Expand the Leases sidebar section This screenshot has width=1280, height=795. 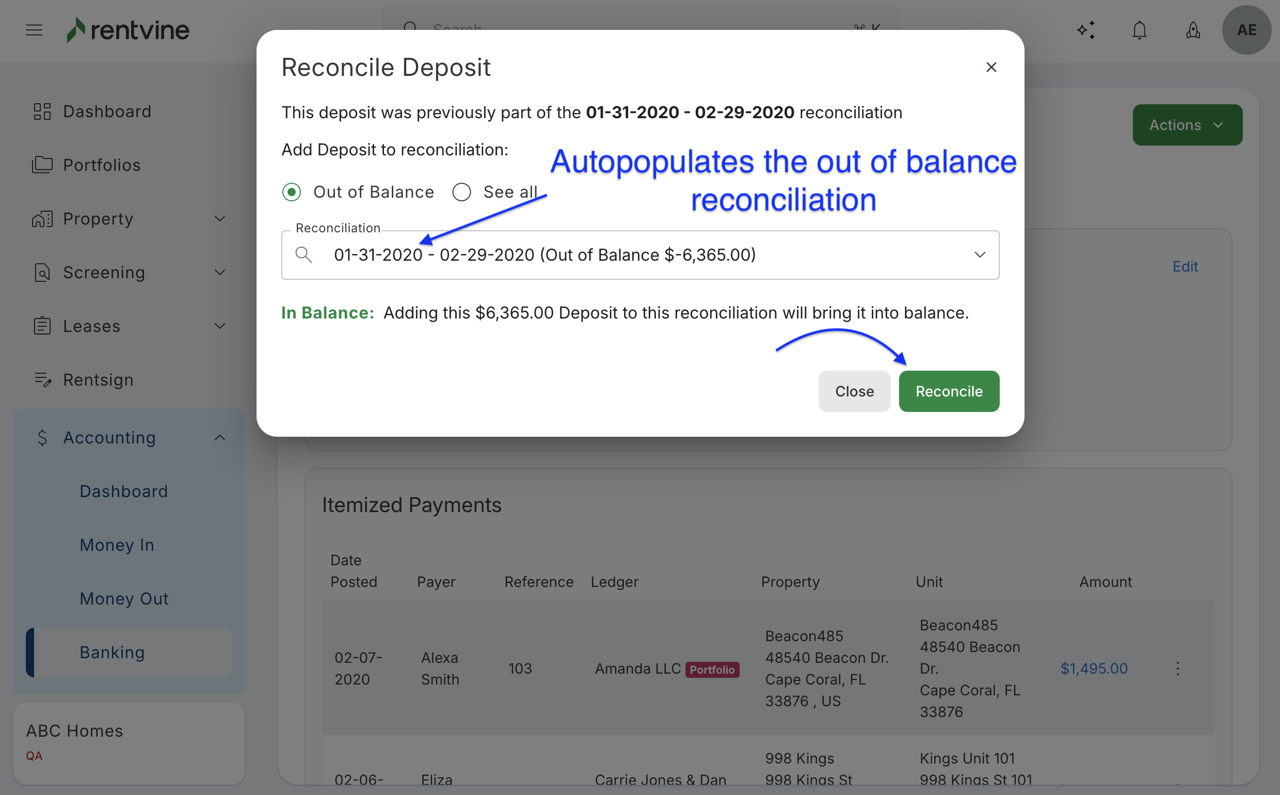(220, 326)
